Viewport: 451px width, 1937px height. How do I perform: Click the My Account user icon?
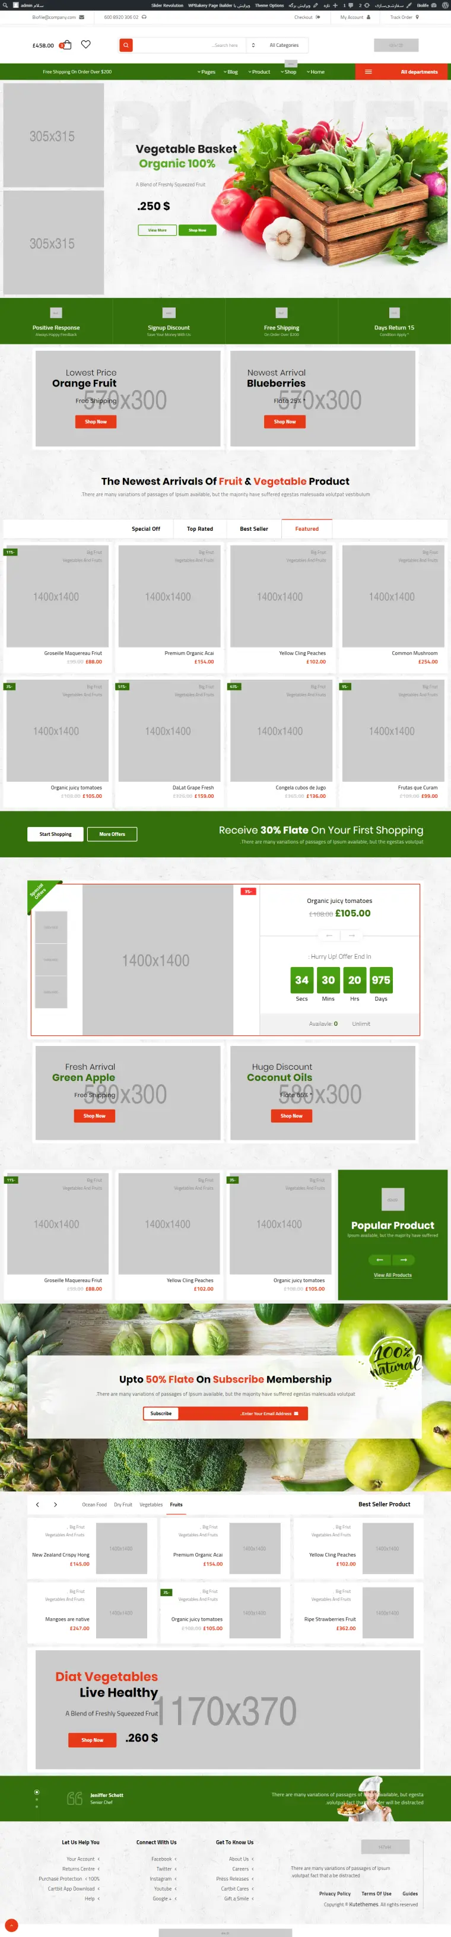point(369,17)
